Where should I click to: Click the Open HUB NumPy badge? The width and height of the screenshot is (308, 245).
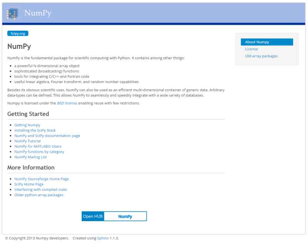point(114,216)
